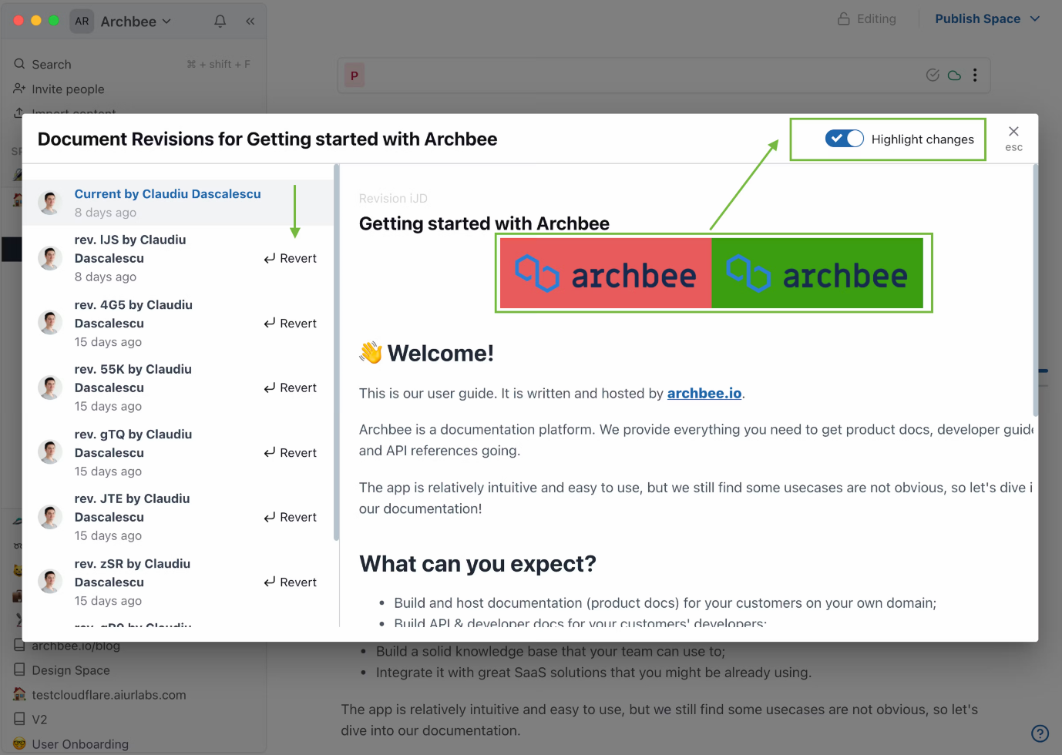Viewport: 1062px width, 755px height.
Task: Click the Search magnifier icon
Action: pyautogui.click(x=18, y=63)
